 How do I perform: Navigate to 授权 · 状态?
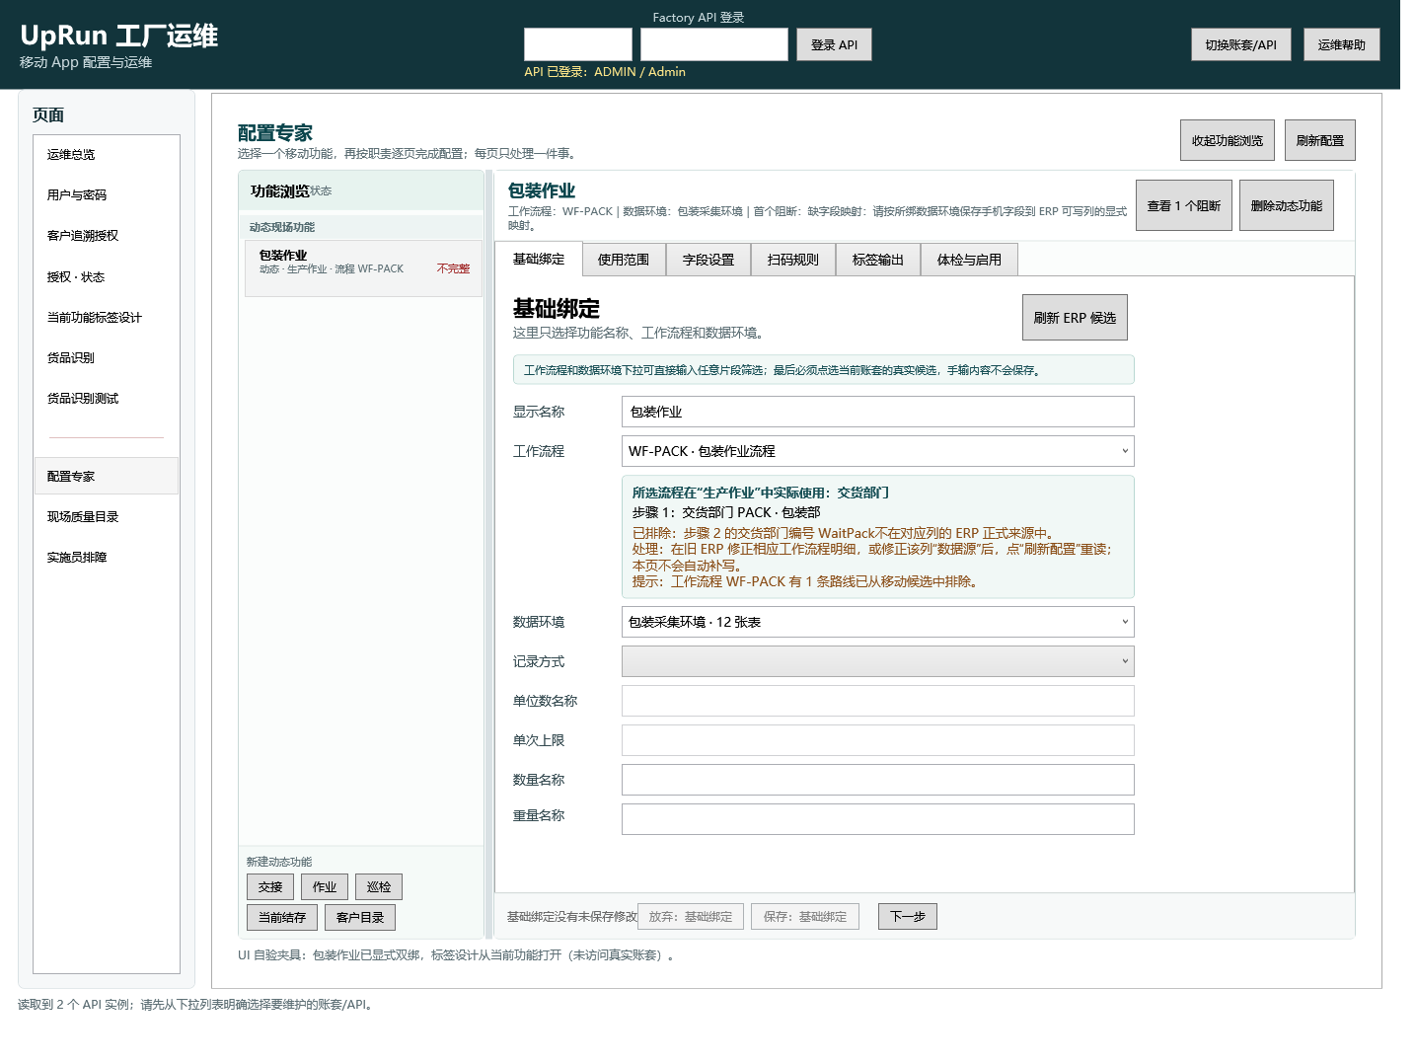pyautogui.click(x=107, y=277)
